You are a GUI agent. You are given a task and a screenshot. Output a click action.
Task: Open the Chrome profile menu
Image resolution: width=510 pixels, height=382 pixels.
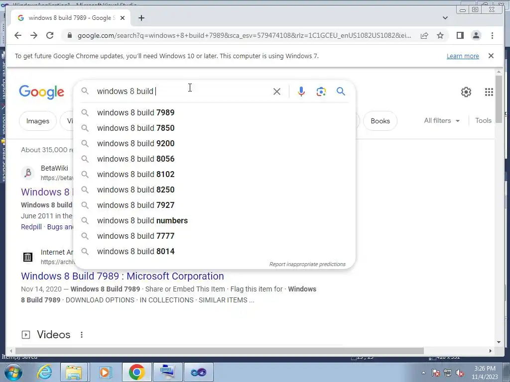coord(476,35)
